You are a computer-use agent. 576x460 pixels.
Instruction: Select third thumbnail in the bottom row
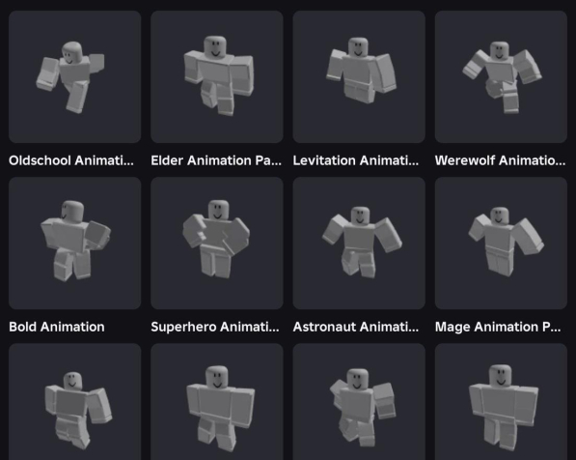click(359, 402)
